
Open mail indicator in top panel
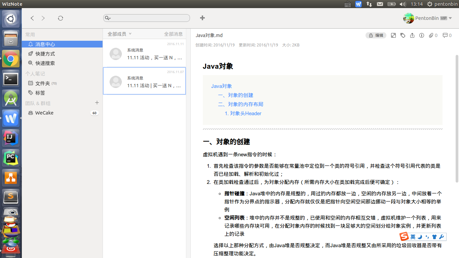(380, 4)
